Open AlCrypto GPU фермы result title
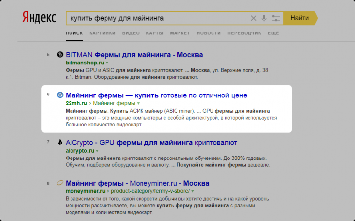 (151, 143)
